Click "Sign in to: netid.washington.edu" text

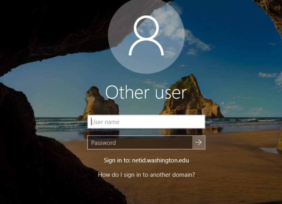point(146,160)
